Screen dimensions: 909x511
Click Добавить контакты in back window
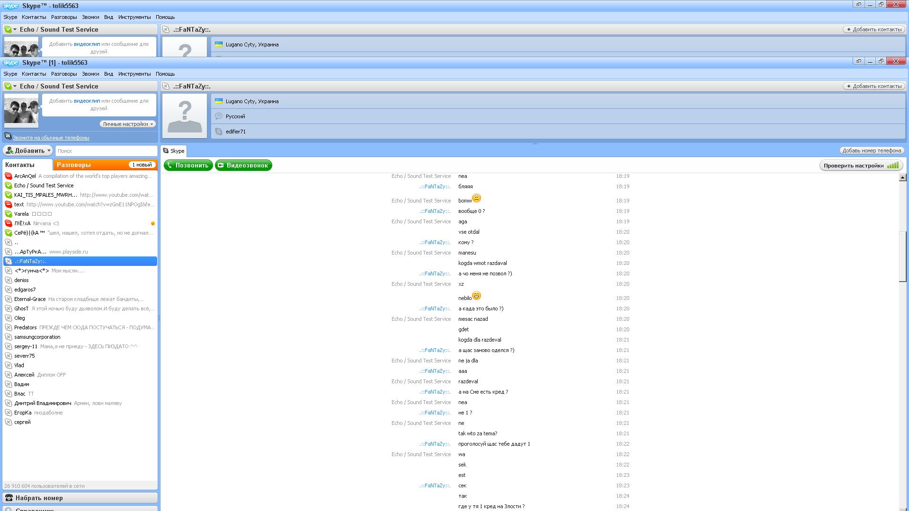tap(874, 29)
